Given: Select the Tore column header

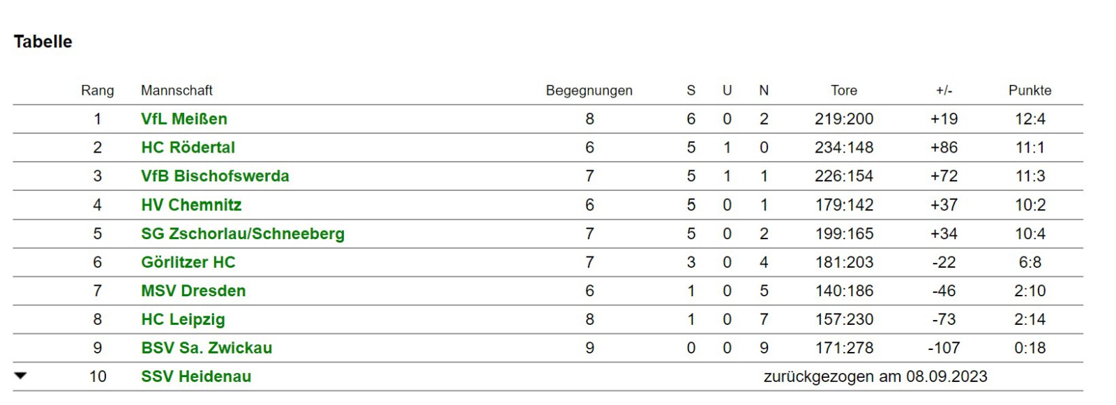Looking at the screenshot, I should click(x=844, y=91).
